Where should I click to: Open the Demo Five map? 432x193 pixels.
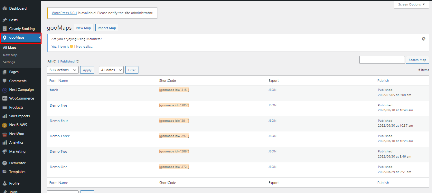(x=59, y=105)
